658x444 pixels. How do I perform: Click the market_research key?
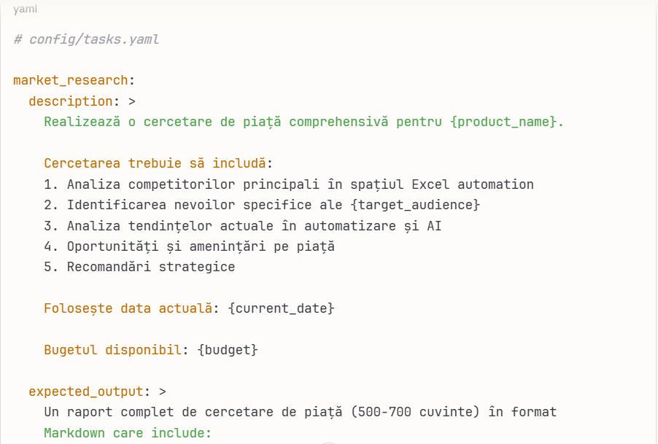click(x=70, y=80)
